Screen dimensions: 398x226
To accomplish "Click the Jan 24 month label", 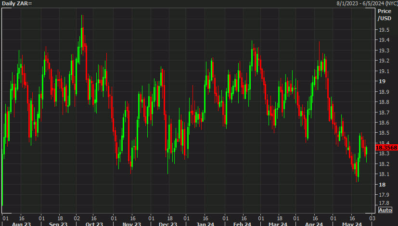I will click(x=205, y=224).
